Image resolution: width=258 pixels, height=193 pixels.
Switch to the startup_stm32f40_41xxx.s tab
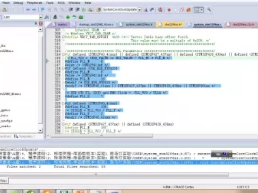click(96, 24)
